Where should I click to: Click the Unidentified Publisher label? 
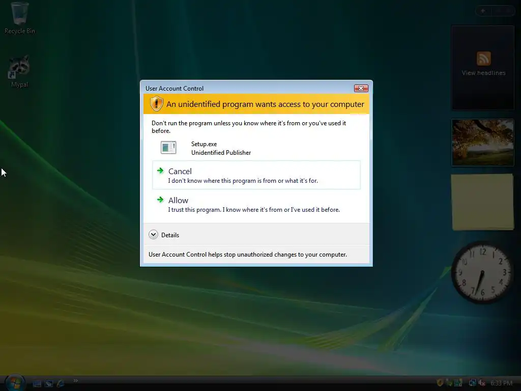point(221,153)
